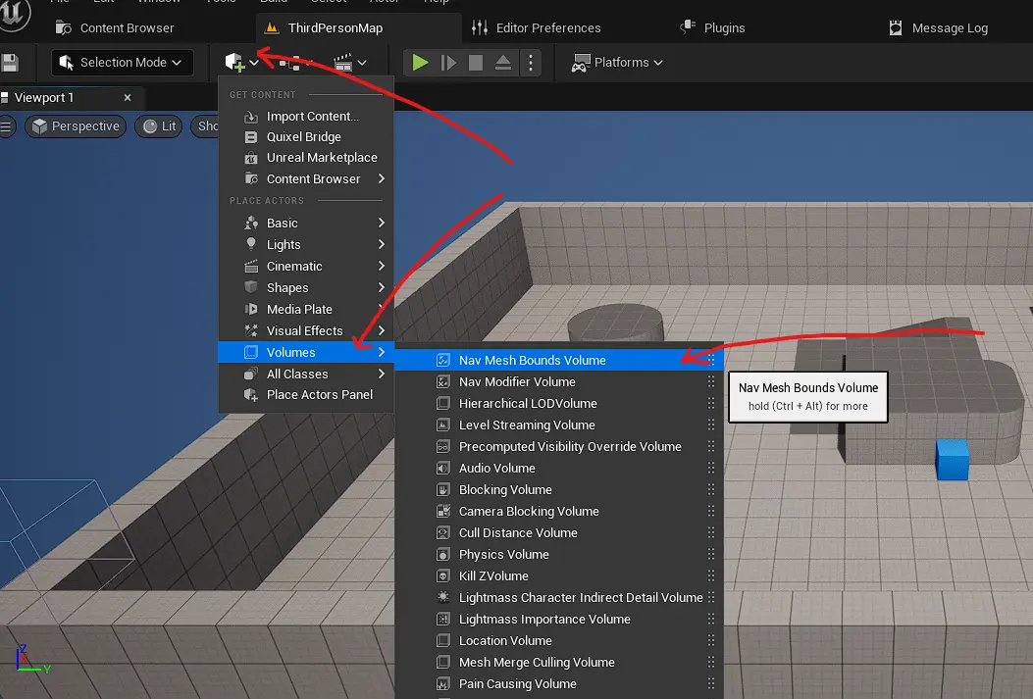The width and height of the screenshot is (1033, 699).
Task: Select the blue cube in the viewport
Action: pos(952,461)
